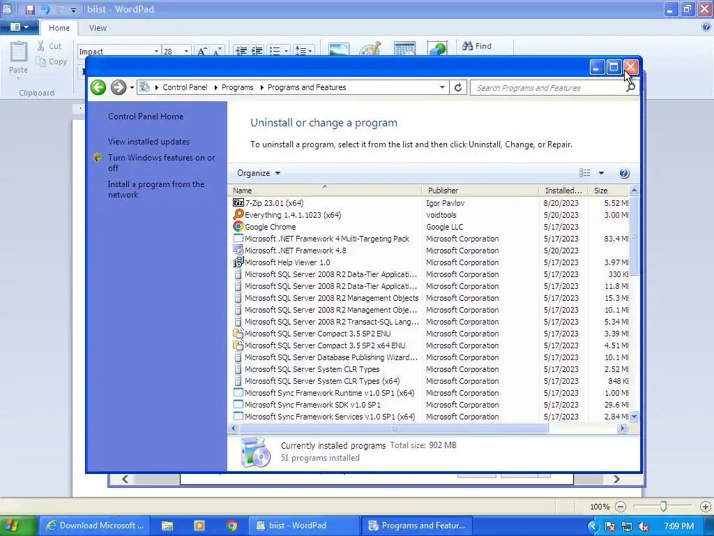Open Customize Quick Access Toolbar dropdown
The width and height of the screenshot is (714, 536).
pyautogui.click(x=73, y=10)
